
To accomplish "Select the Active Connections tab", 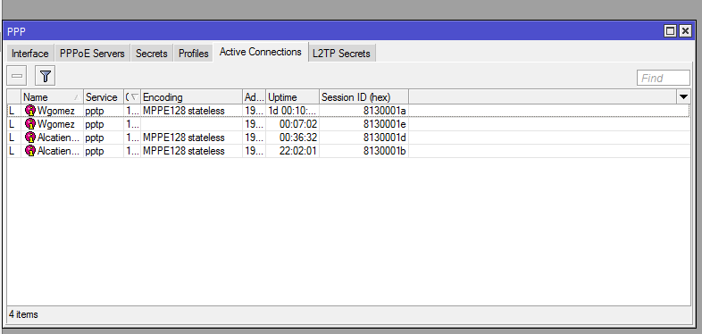I will [x=261, y=52].
